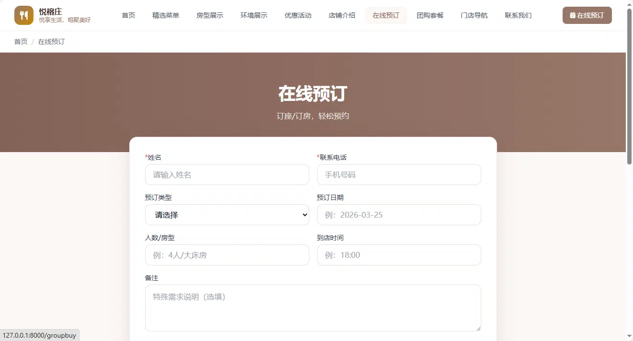Image resolution: width=633 pixels, height=341 pixels.
Task: Focus the 到店时间 field
Action: pyautogui.click(x=399, y=255)
